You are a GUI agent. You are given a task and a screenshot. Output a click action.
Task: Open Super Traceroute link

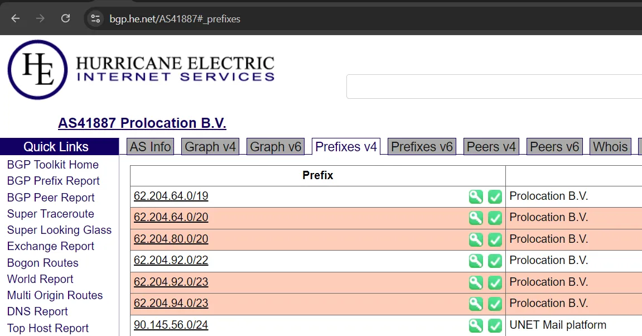[50, 214]
